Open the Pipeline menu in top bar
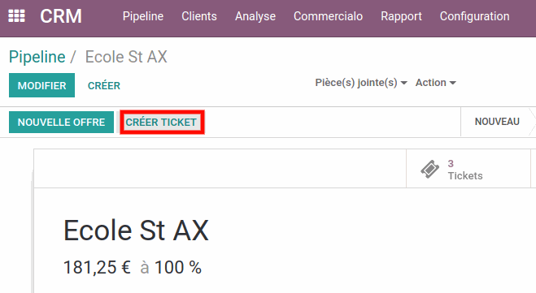The width and height of the screenshot is (536, 293). pyautogui.click(x=143, y=16)
